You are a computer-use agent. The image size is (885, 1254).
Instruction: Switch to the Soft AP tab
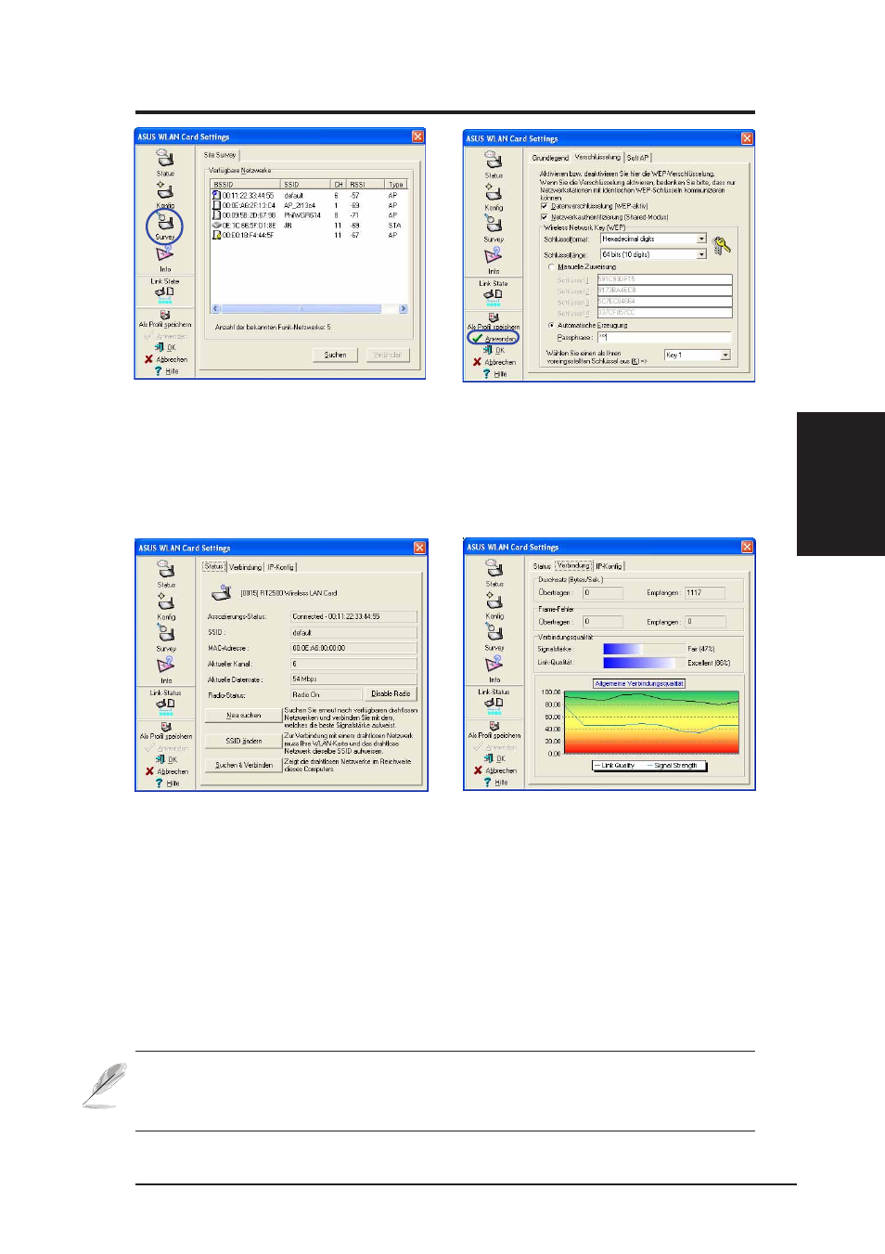(638, 158)
